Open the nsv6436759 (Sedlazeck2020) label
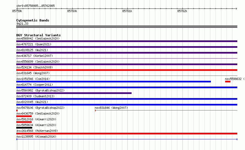This screenshot has height=150, width=245. pyautogui.click(x=38, y=113)
